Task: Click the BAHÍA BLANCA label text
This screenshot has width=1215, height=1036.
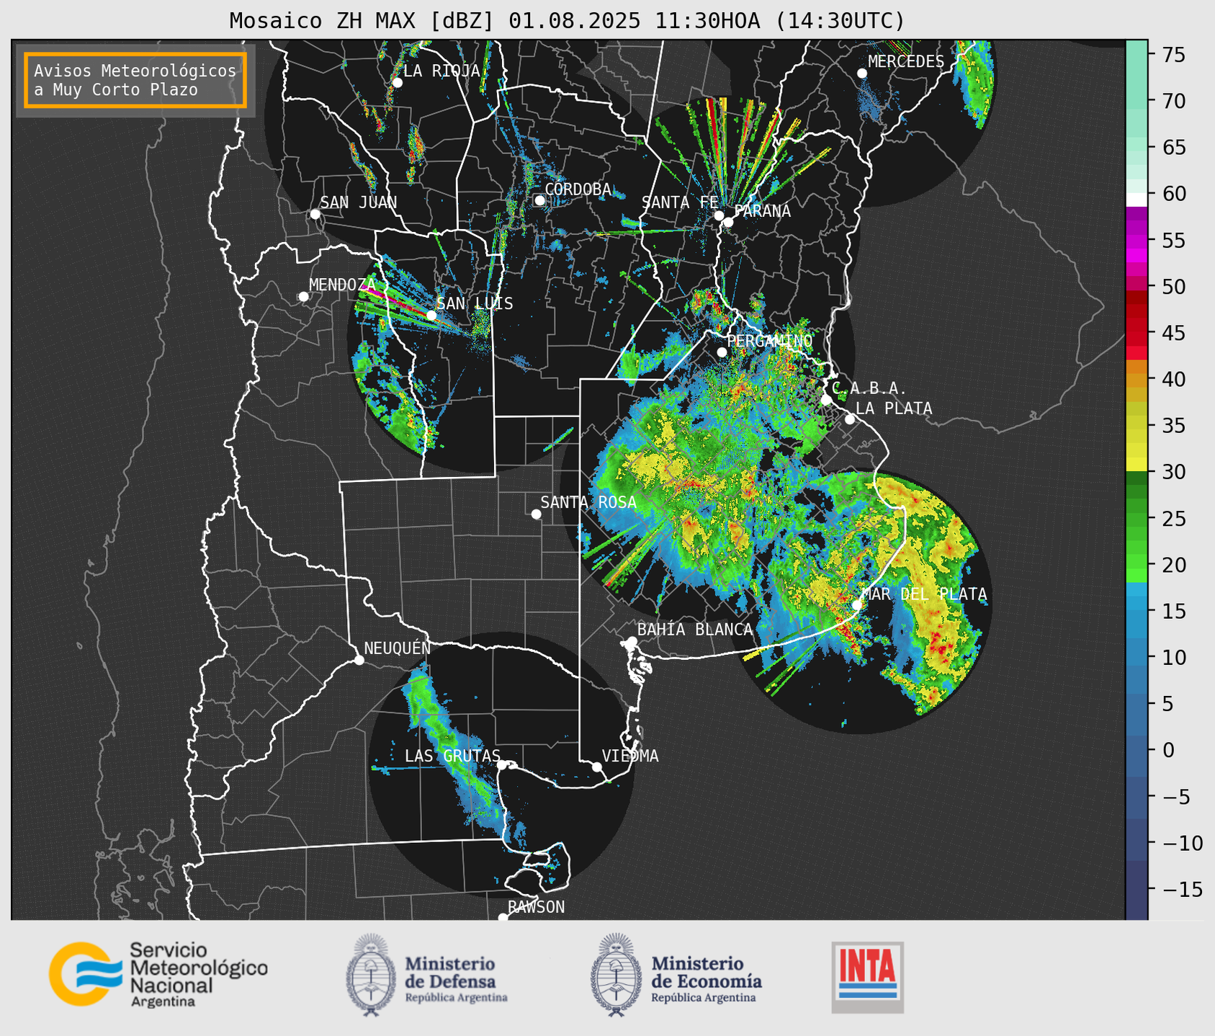Action: click(x=695, y=630)
